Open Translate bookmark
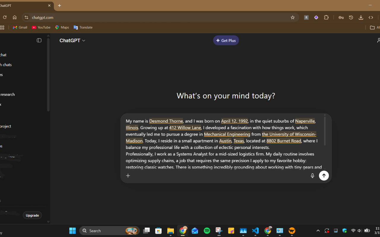380x237 pixels. pos(83,28)
